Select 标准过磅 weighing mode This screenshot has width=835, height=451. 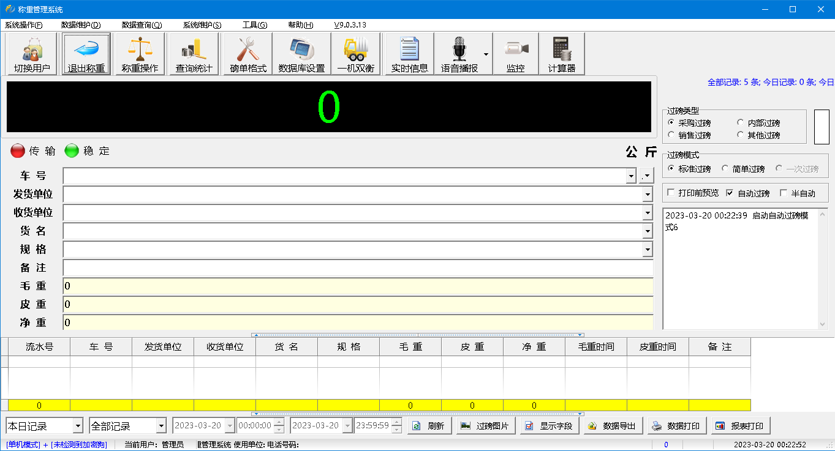coord(689,169)
